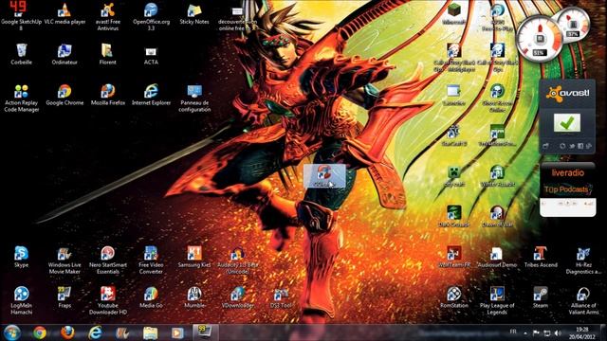The width and height of the screenshot is (607, 341).
Task: Select the avast! Free Antivirus shortcut
Action: pos(108,16)
